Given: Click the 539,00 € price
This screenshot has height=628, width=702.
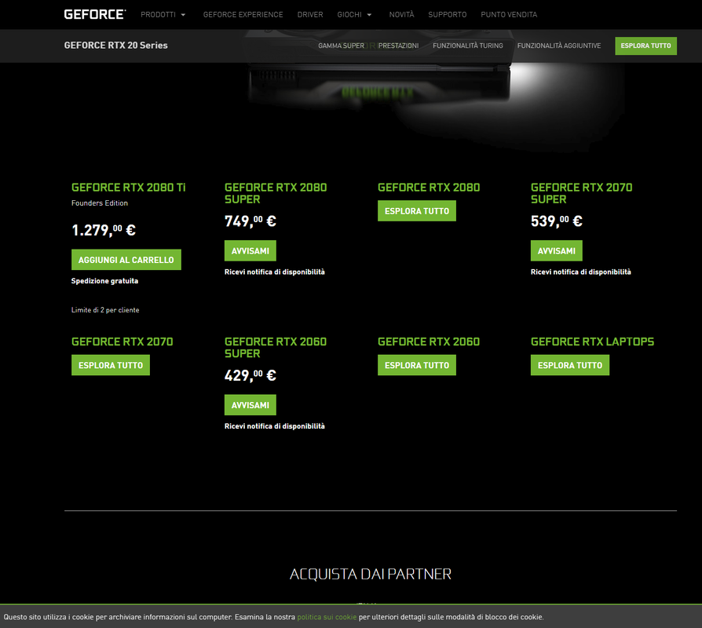Looking at the screenshot, I should coord(557,221).
